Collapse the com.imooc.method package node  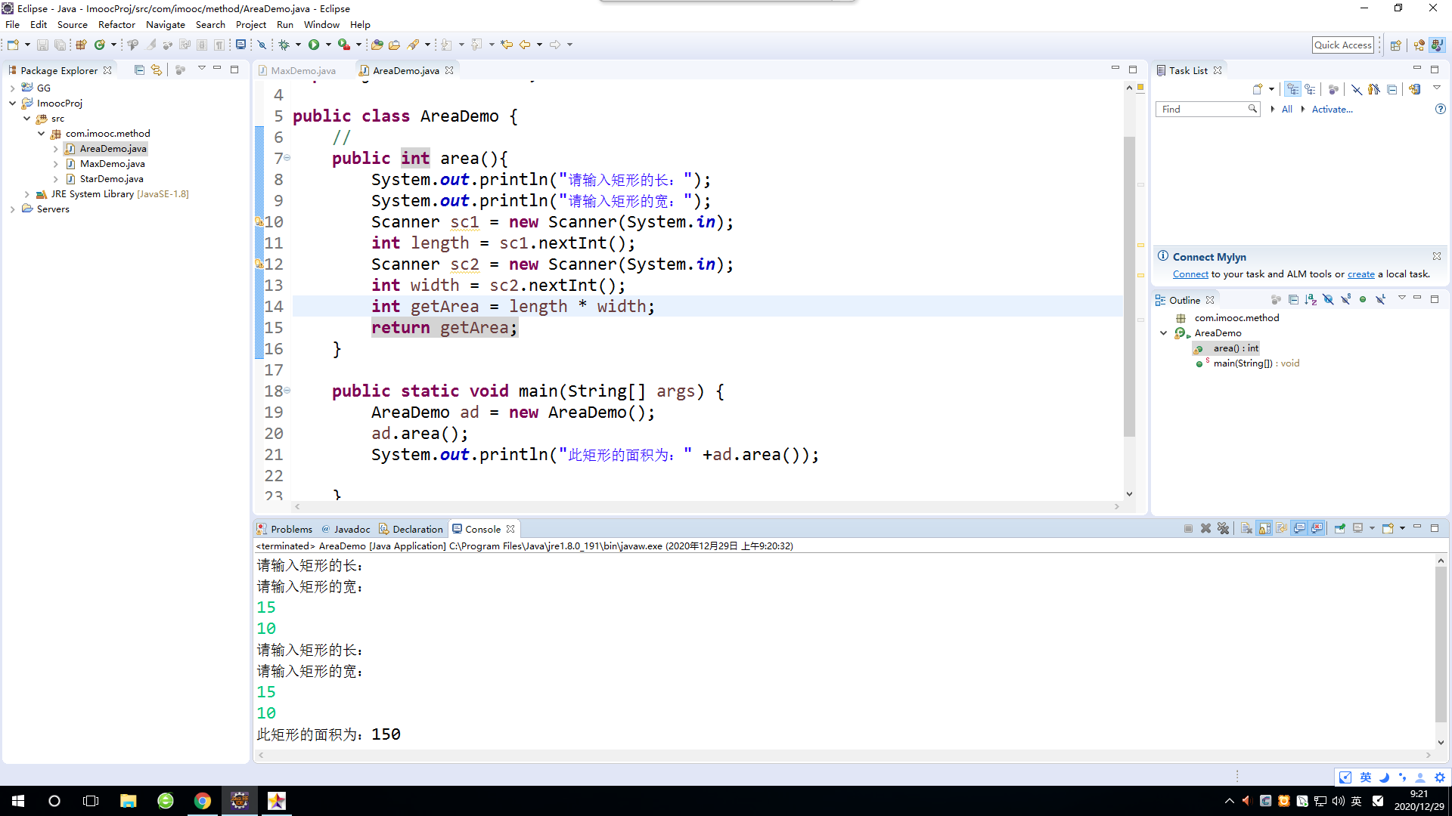(41, 134)
